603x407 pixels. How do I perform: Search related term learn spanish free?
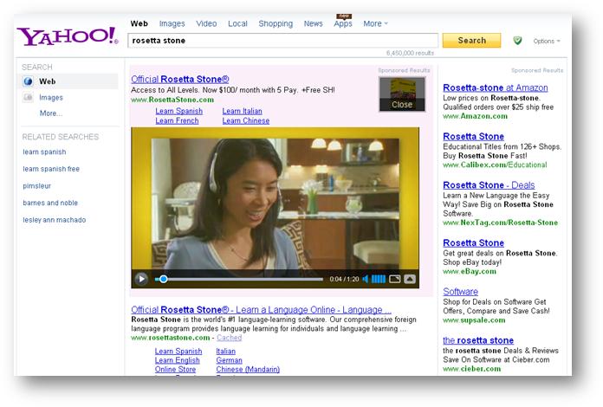coord(51,169)
